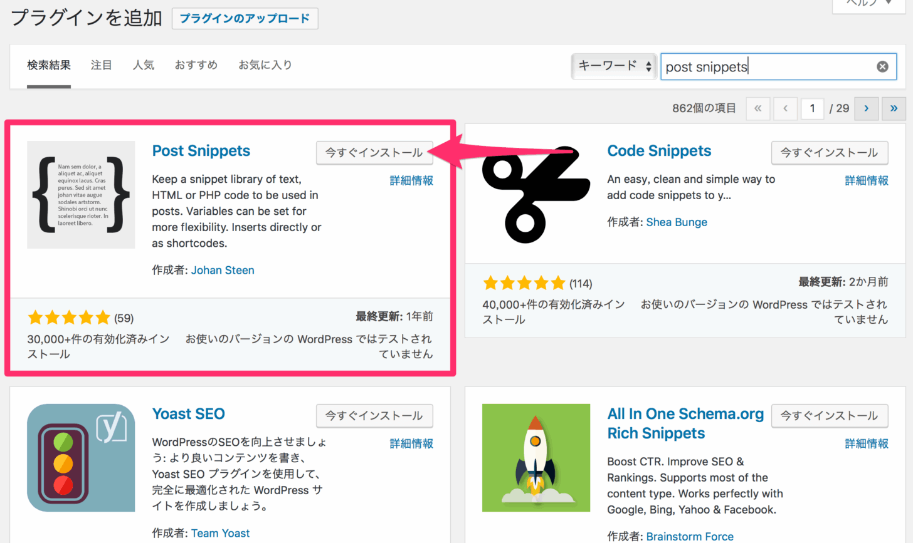Install All In One Schema.org Rich Snippets

coord(830,415)
